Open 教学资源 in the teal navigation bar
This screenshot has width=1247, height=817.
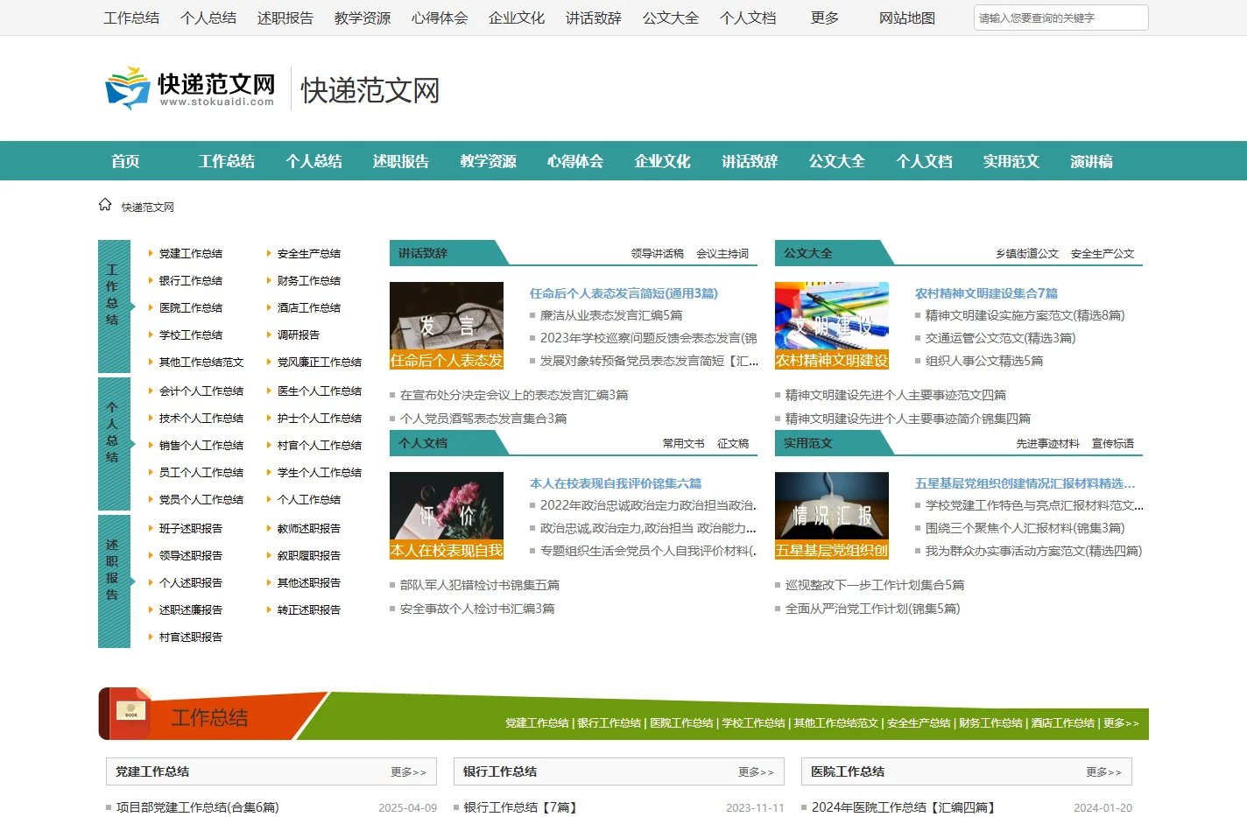tap(488, 161)
